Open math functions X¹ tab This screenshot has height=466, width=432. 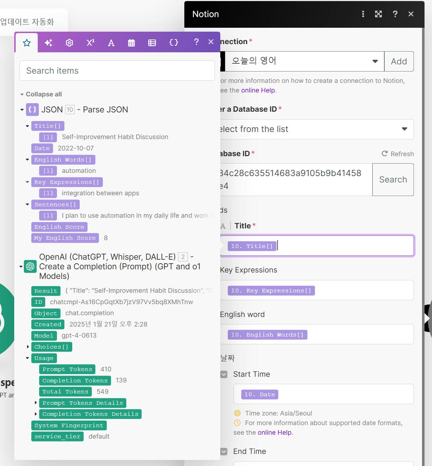point(90,43)
